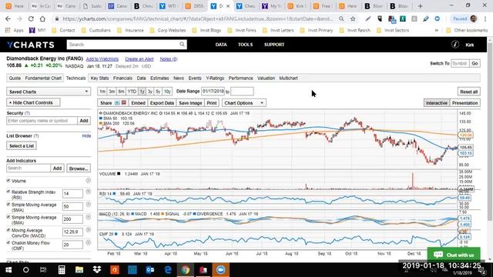Screen dimensions: 493x277
Task: Click the Security name or symbol field
Action: tap(42, 121)
